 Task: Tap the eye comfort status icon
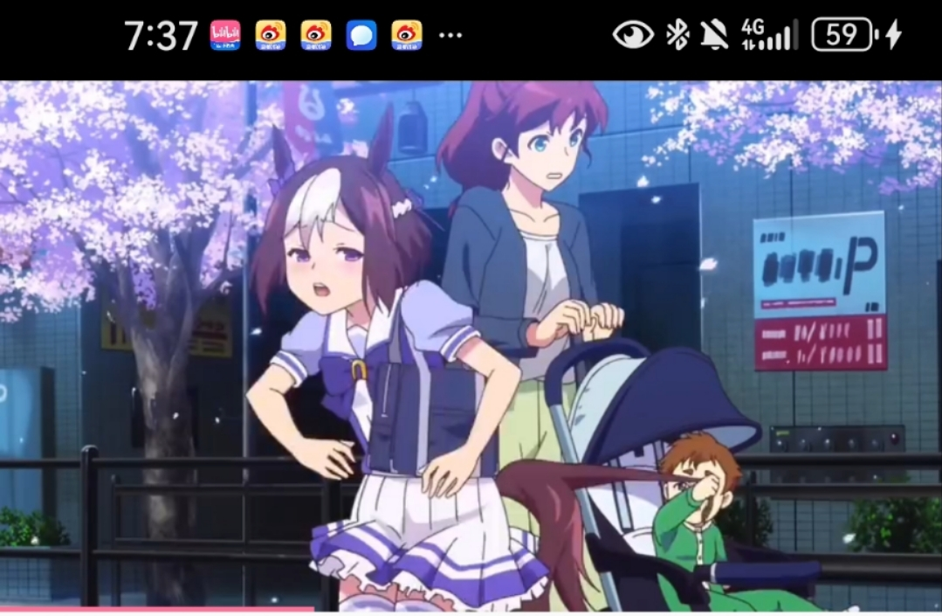(x=633, y=34)
